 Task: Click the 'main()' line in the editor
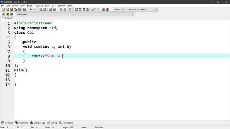(x=21, y=70)
